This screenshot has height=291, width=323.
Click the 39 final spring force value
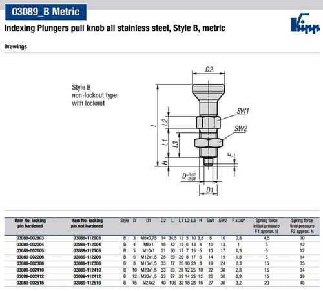(302, 276)
